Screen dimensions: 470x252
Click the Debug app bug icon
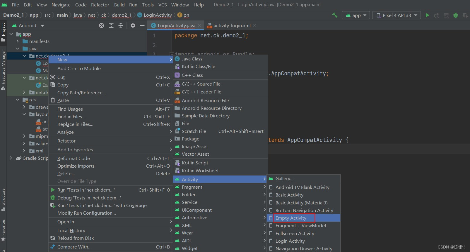[x=456, y=15]
